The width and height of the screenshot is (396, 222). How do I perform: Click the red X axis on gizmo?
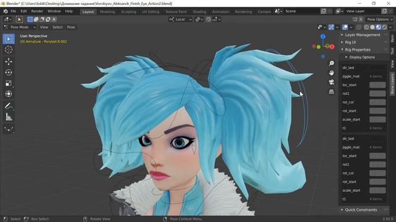point(332,47)
